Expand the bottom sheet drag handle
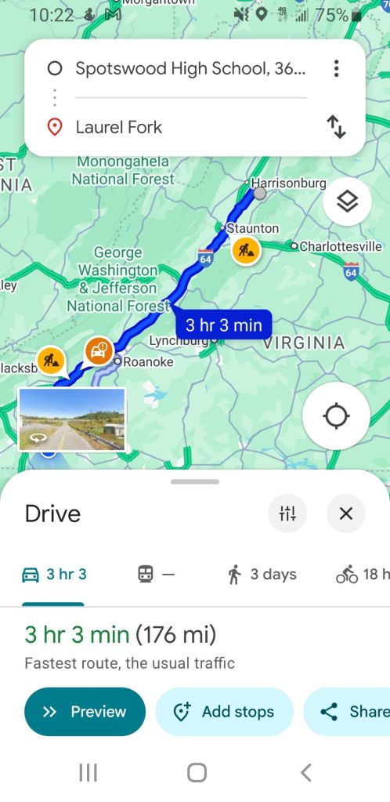Screen dimensions: 390x802 pyautogui.click(x=195, y=481)
